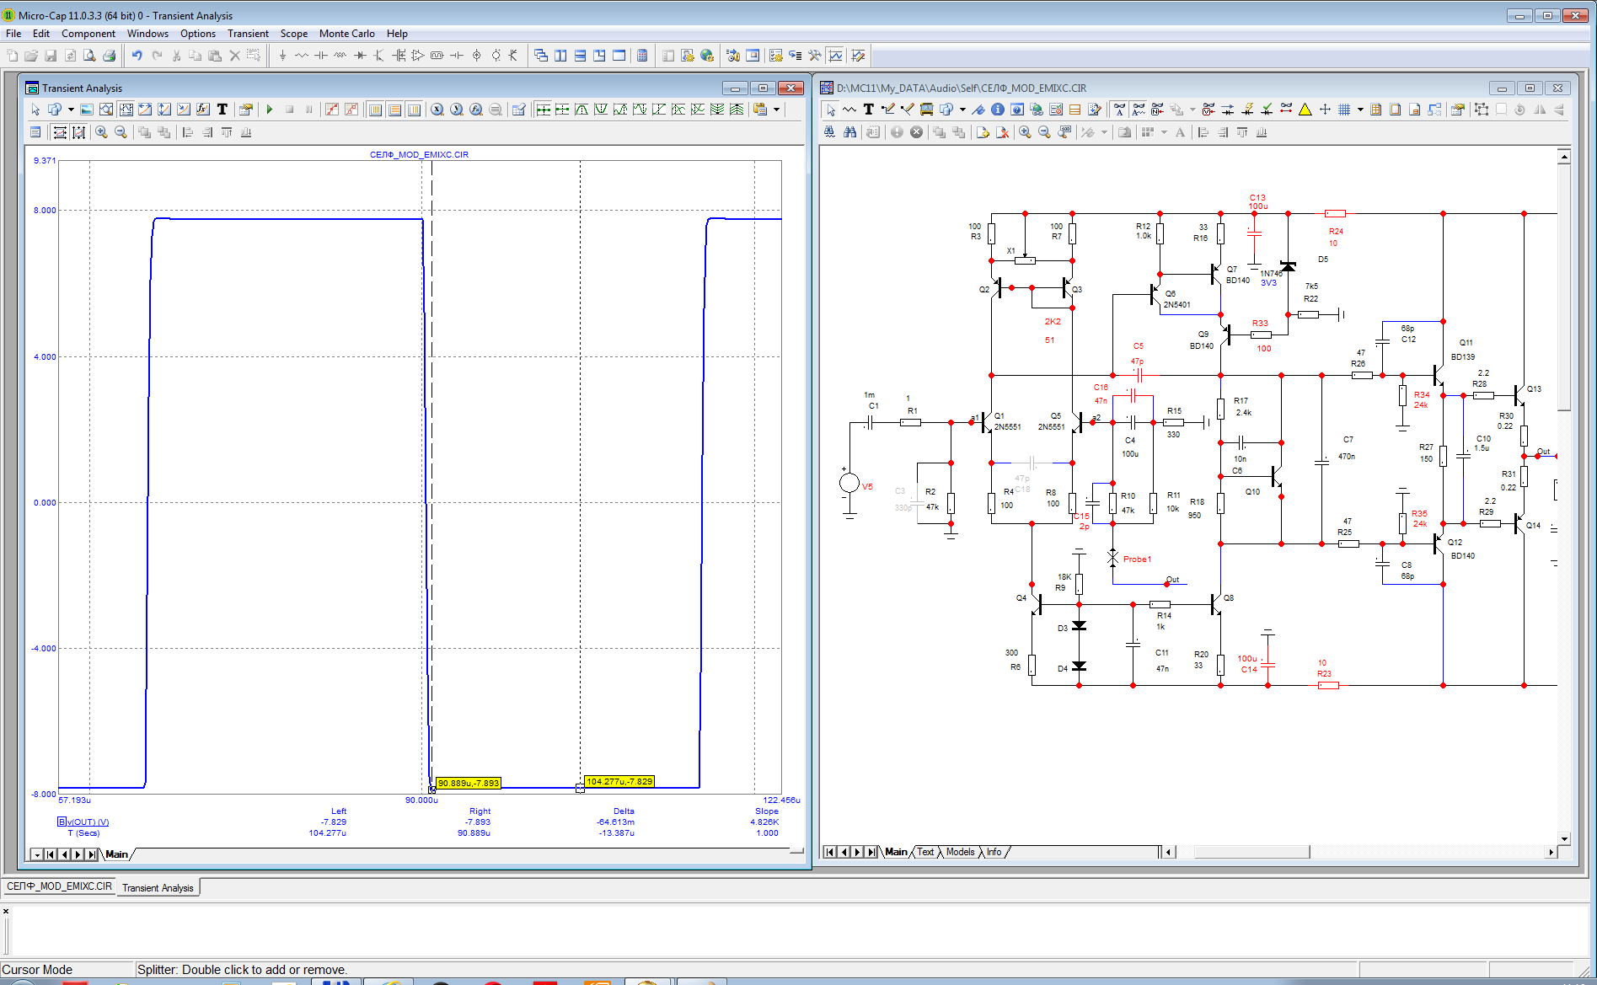Select the ground component icon
The width and height of the screenshot is (1597, 985).
pyautogui.click(x=282, y=56)
